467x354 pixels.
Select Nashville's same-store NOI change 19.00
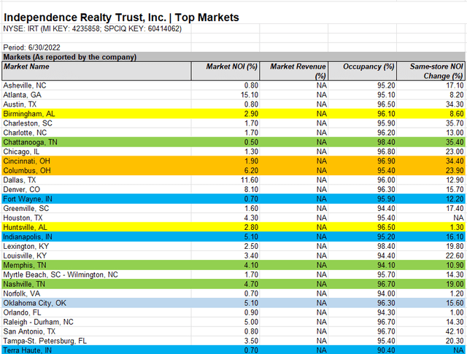tap(455, 284)
